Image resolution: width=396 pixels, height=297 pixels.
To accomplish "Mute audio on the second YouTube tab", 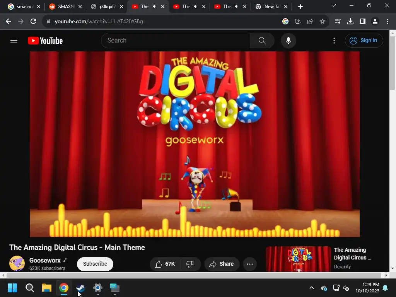I will coord(195,7).
